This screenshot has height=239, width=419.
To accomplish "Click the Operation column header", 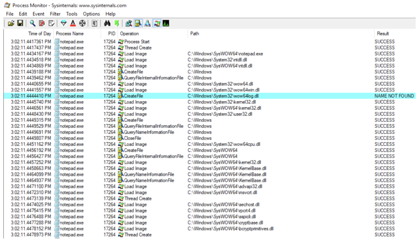I will pos(130,34).
